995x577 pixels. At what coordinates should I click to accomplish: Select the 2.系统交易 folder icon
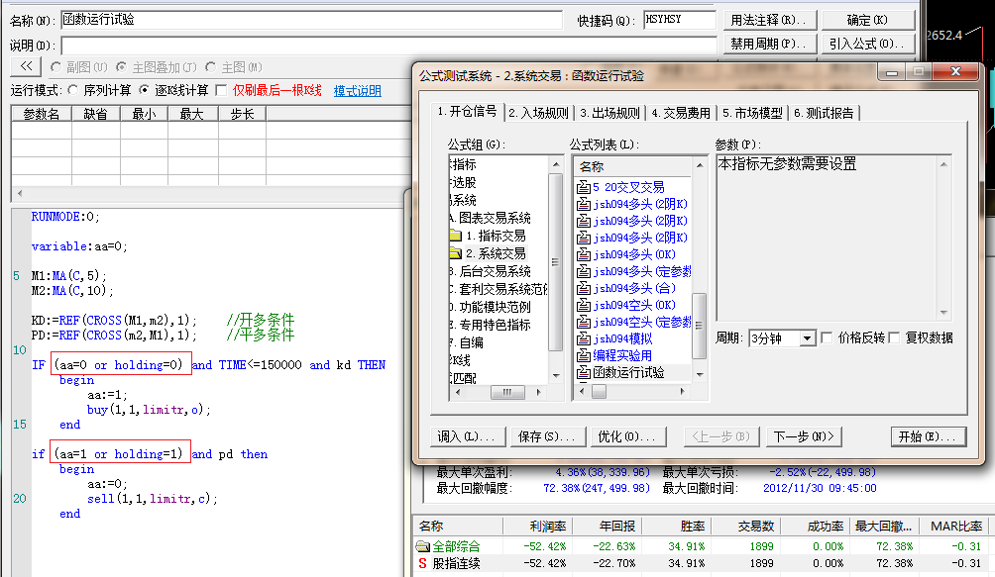[x=456, y=254]
